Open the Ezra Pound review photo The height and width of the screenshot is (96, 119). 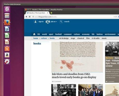click(x=112, y=49)
